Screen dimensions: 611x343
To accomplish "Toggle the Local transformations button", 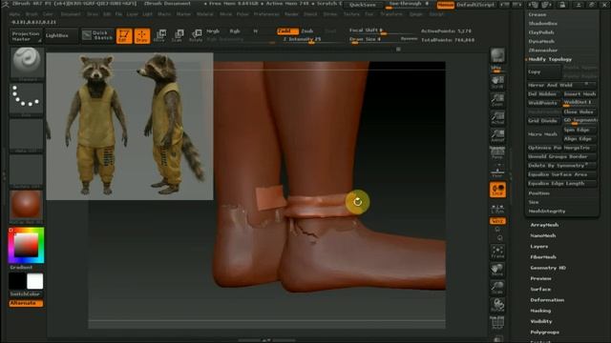I will click(x=497, y=190).
